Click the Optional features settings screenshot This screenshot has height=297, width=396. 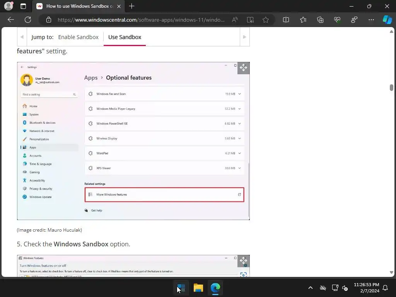pos(133,141)
